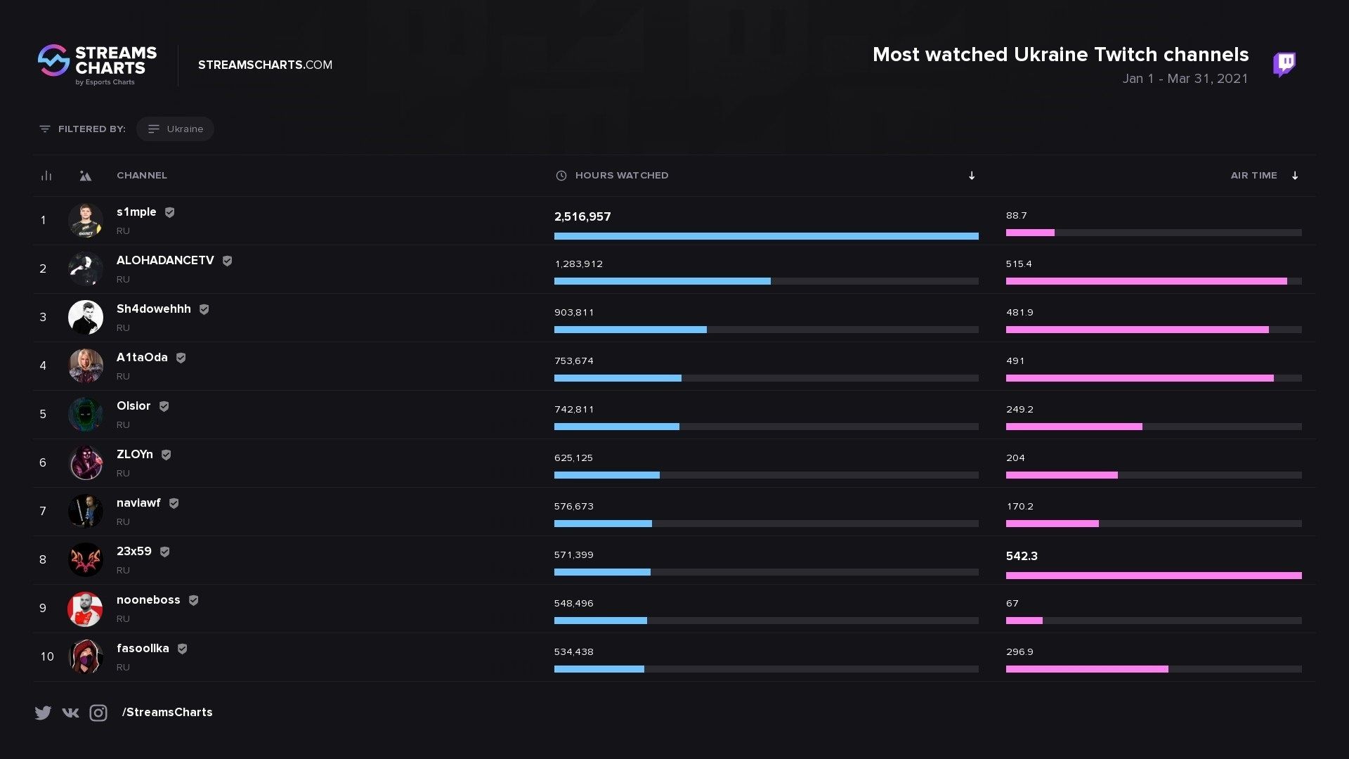This screenshot has width=1349, height=759.
Task: Click the Streams Charts logo
Action: coord(97,65)
